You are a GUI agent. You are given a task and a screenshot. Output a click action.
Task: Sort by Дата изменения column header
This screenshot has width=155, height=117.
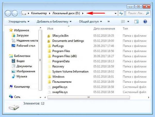point(104,29)
